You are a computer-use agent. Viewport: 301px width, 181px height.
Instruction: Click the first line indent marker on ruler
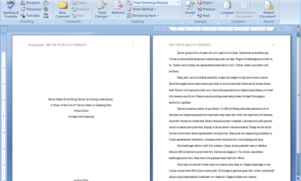coord(177,27)
